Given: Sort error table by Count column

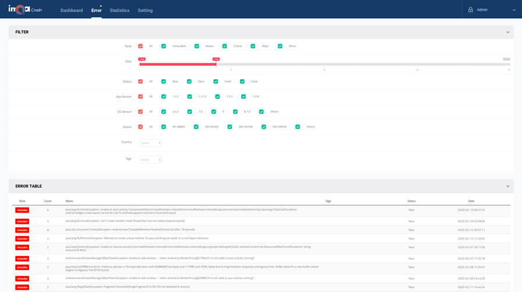Looking at the screenshot, I should point(48,201).
